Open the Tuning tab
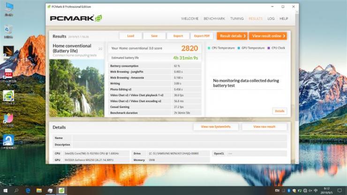The width and height of the screenshot is (347, 195). [x=237, y=19]
